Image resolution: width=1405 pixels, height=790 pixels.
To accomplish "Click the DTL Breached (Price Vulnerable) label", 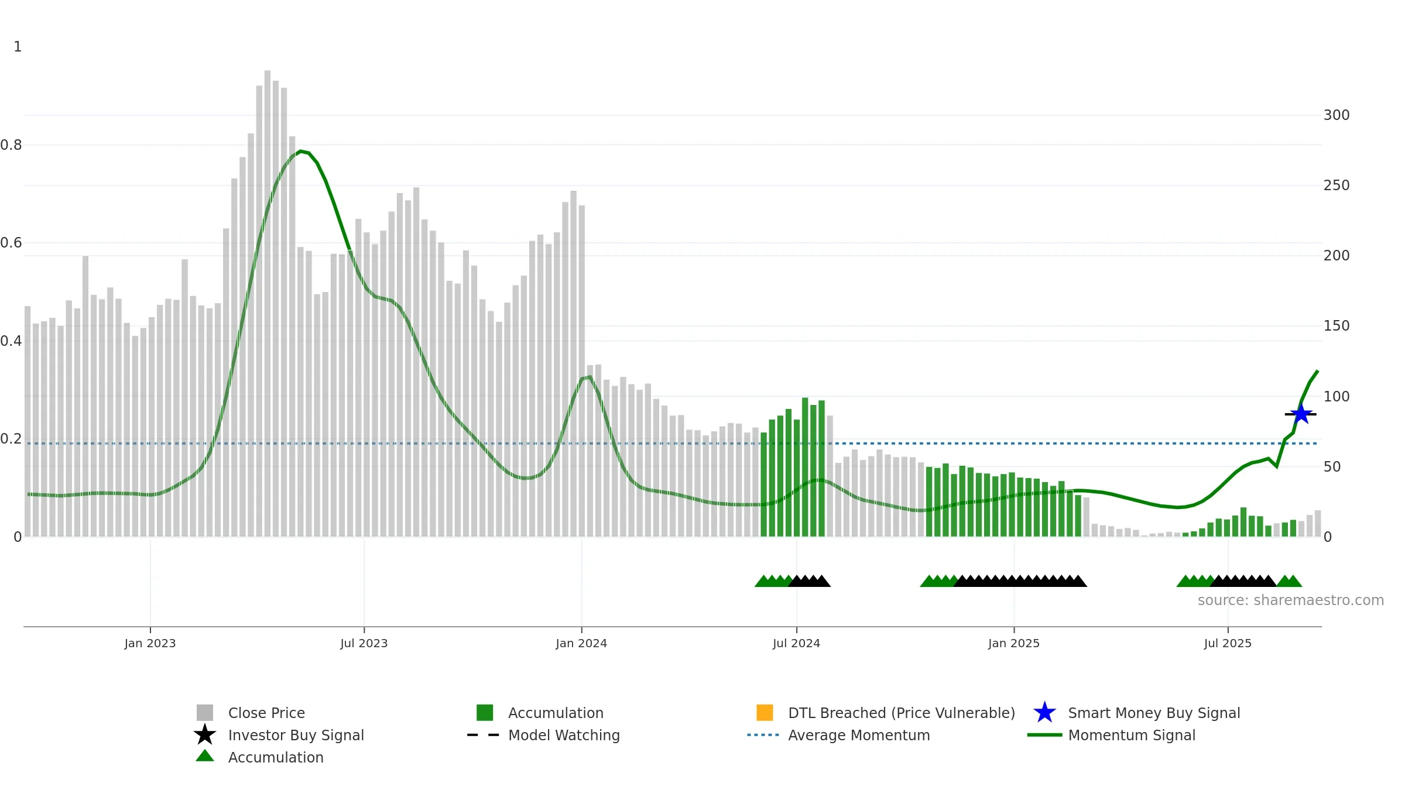I will click(x=902, y=713).
